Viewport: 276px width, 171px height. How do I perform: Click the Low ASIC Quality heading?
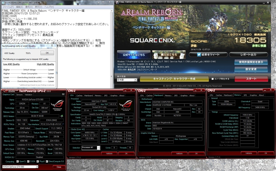coord(11,64)
